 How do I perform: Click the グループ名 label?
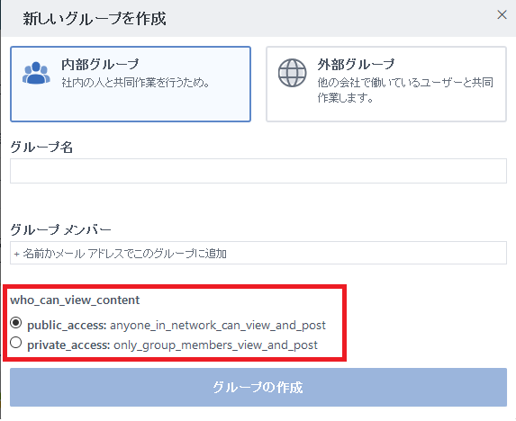click(41, 147)
